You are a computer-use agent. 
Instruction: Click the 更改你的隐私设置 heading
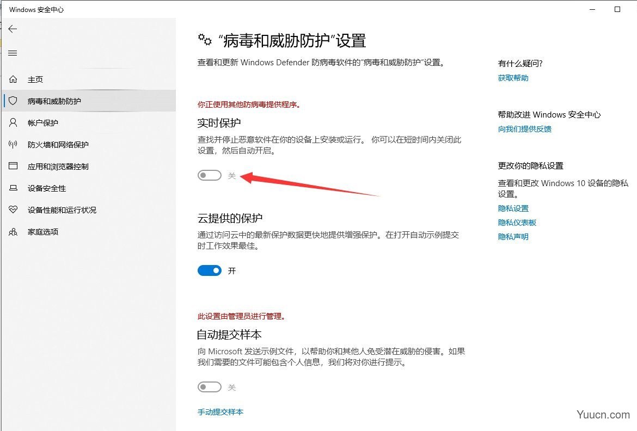[531, 166]
